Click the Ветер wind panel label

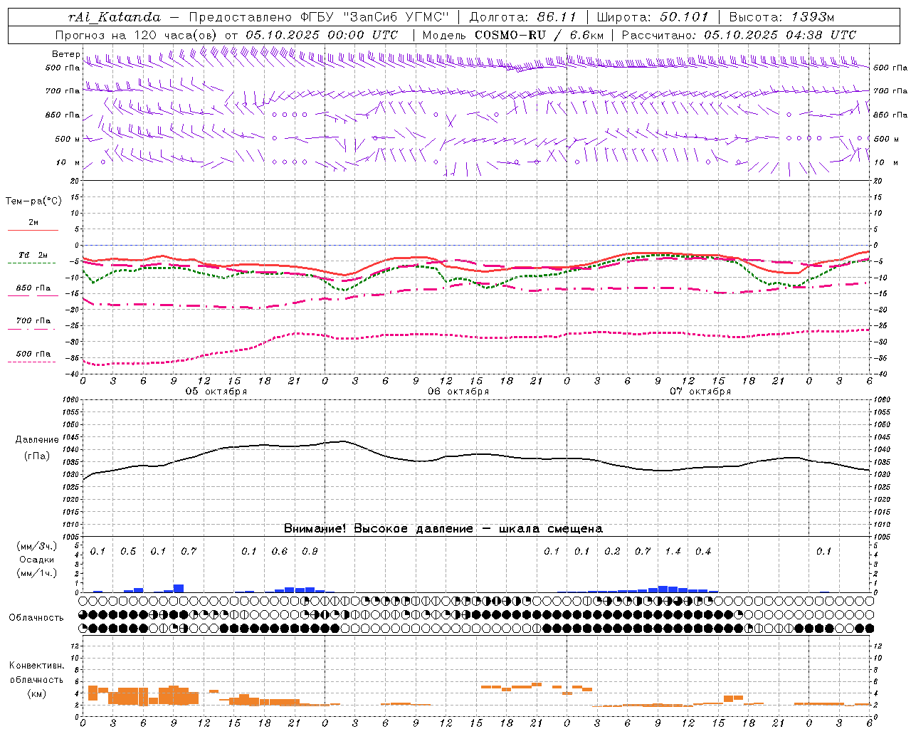pos(66,54)
